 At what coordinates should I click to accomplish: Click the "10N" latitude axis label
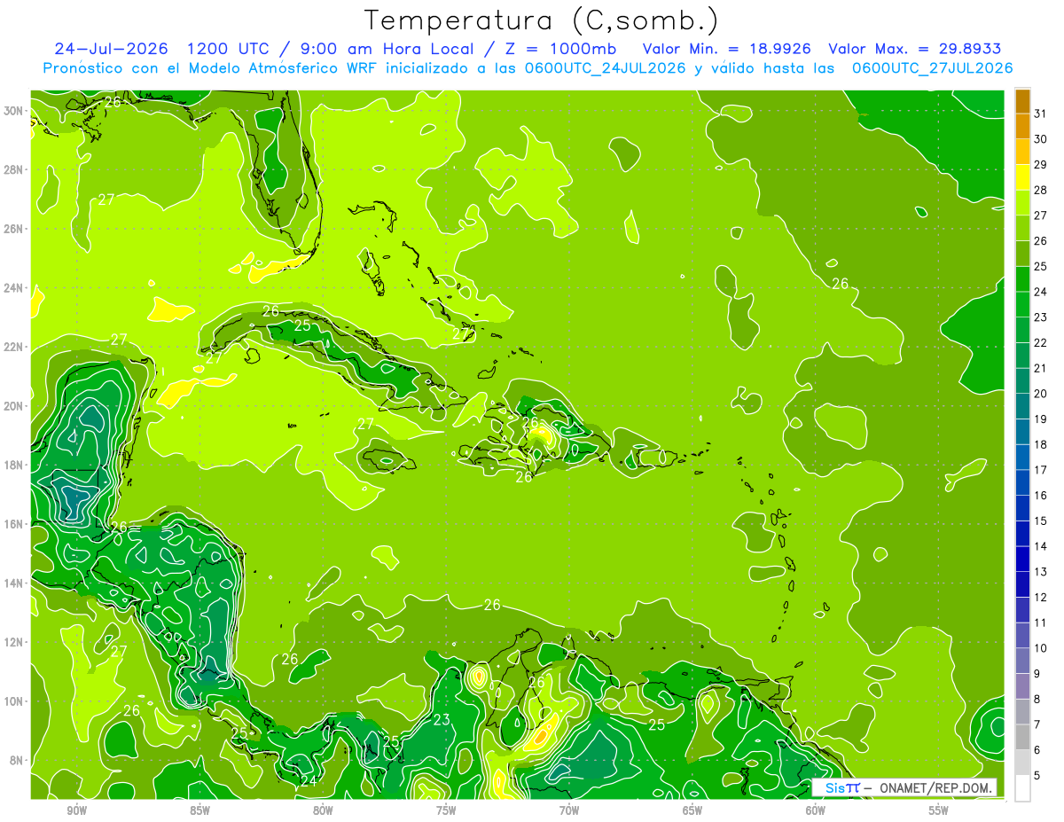[13, 701]
